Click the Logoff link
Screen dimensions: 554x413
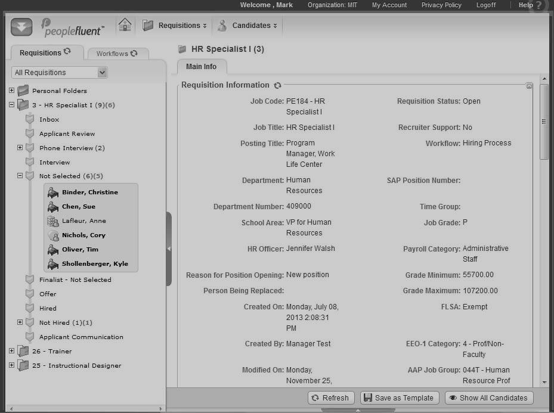[485, 5]
